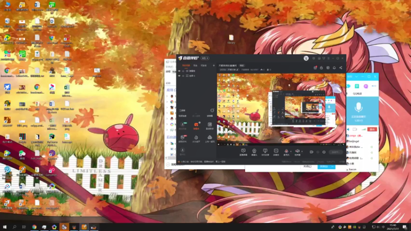Click the padlock icon in room toolbar
The width and height of the screenshot is (411, 231).
(322, 68)
